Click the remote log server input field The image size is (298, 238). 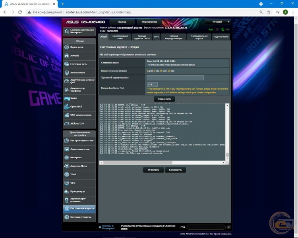[175, 78]
